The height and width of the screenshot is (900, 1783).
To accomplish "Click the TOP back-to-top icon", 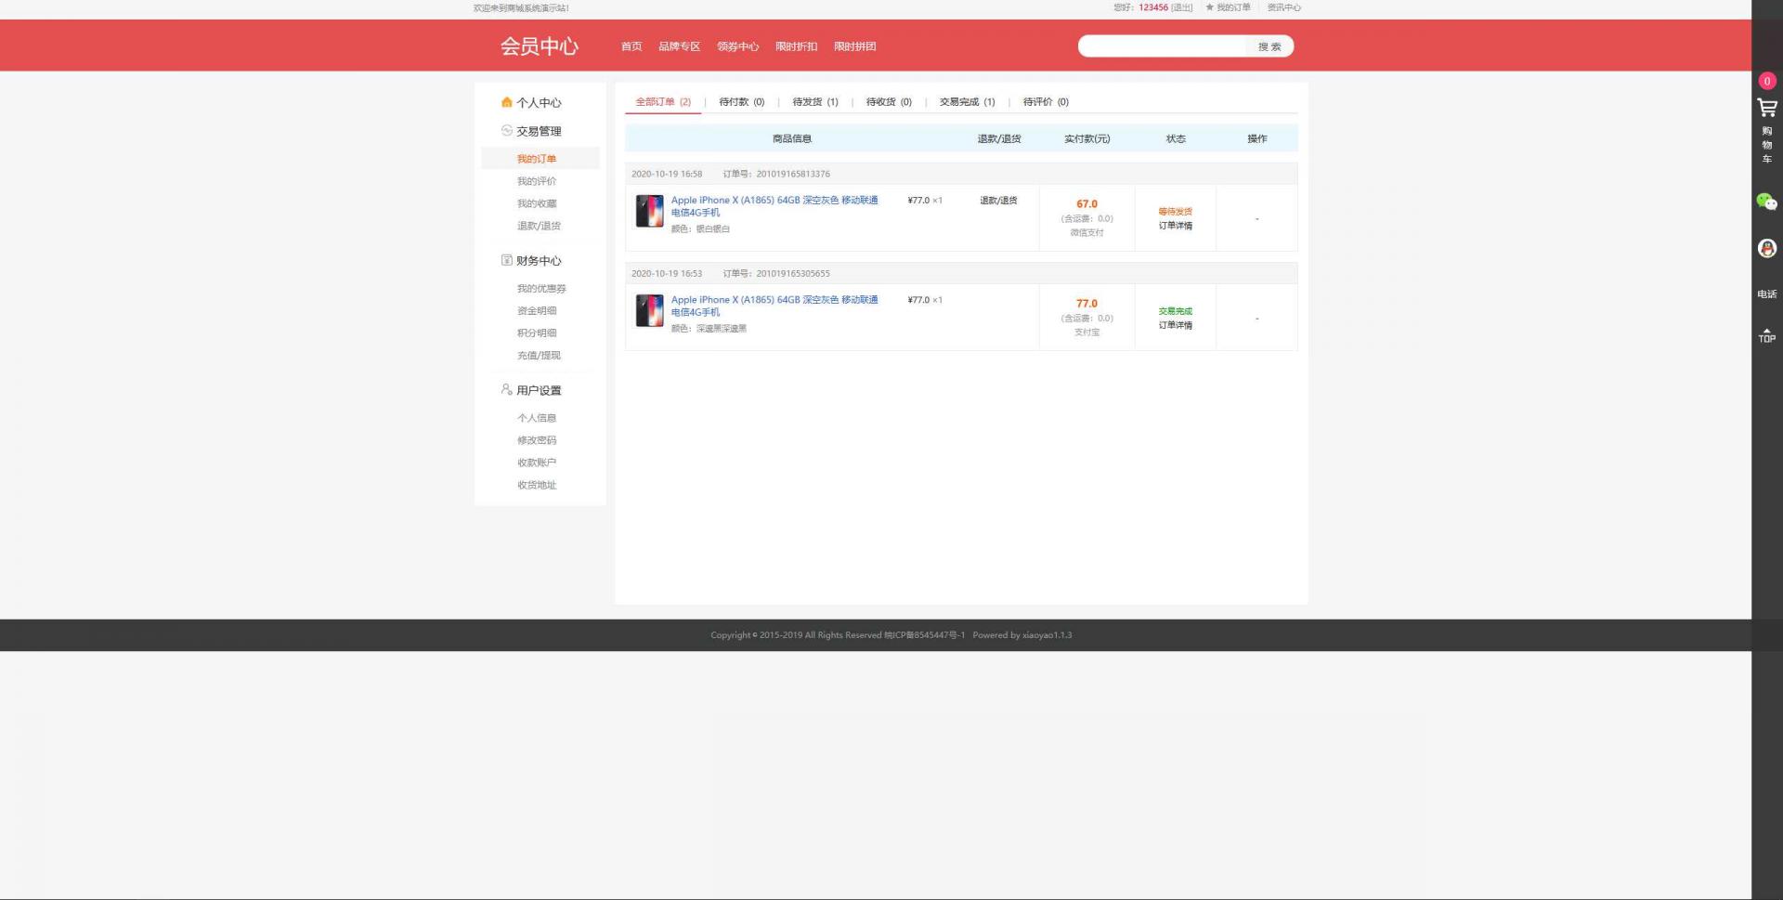I will (x=1766, y=336).
